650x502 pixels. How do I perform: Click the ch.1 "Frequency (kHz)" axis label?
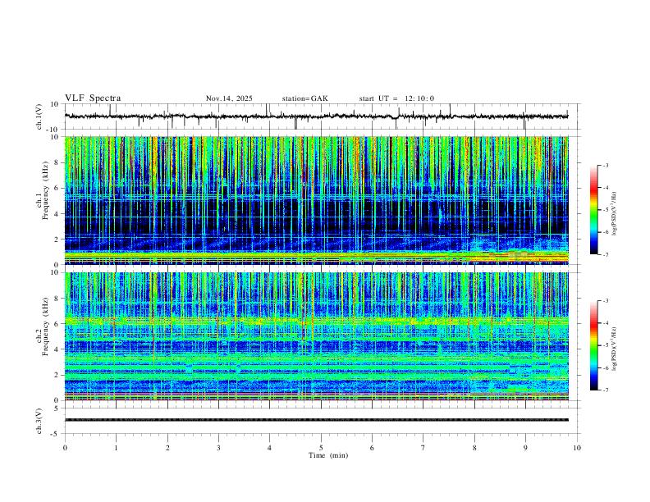[x=46, y=191]
